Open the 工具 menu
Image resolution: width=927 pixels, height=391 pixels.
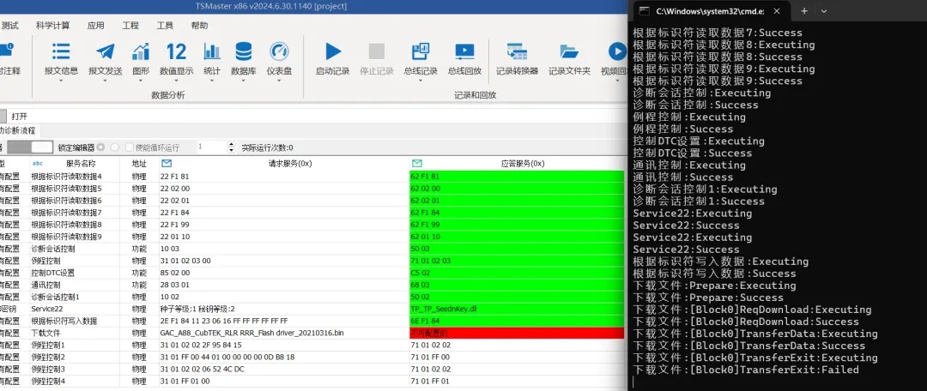click(165, 26)
